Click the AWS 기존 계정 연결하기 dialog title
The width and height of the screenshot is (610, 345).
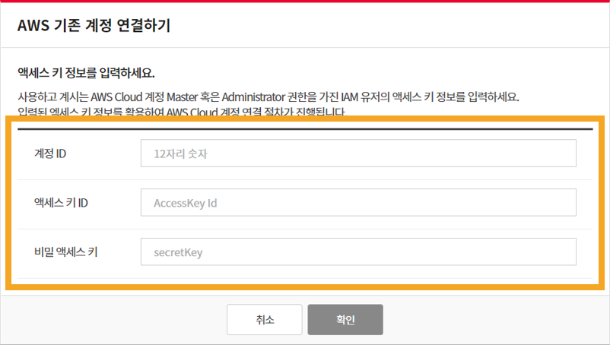pyautogui.click(x=94, y=26)
